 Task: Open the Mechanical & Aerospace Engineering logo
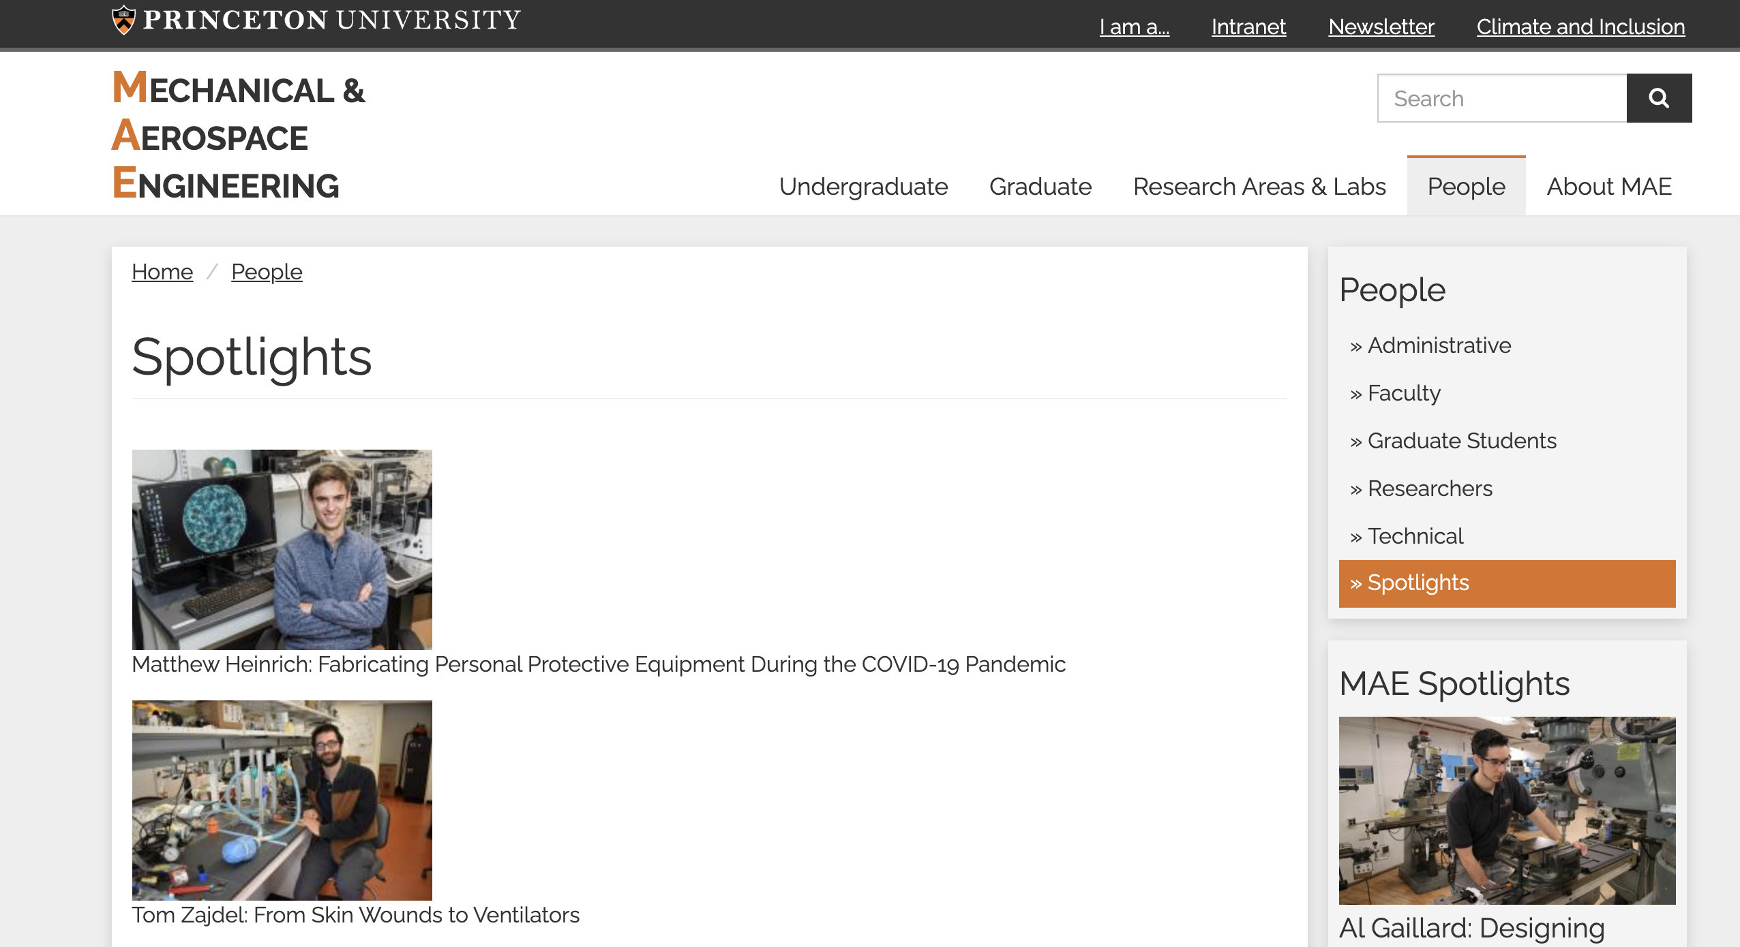click(x=239, y=136)
